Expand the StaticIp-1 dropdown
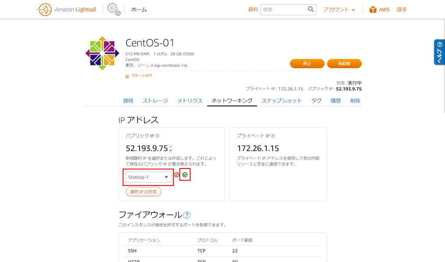The width and height of the screenshot is (445, 262). (148, 177)
